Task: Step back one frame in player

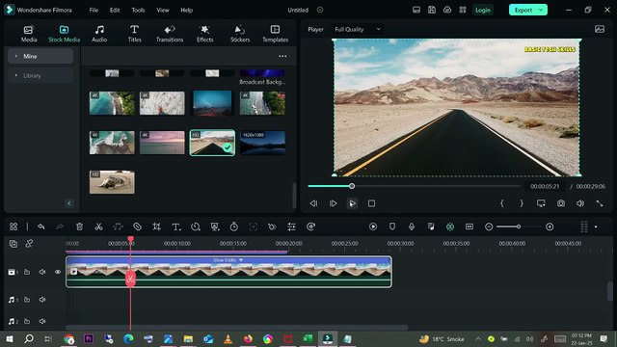Action: 313,203
